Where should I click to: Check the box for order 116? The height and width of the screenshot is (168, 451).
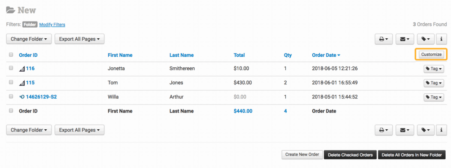[x=11, y=68]
